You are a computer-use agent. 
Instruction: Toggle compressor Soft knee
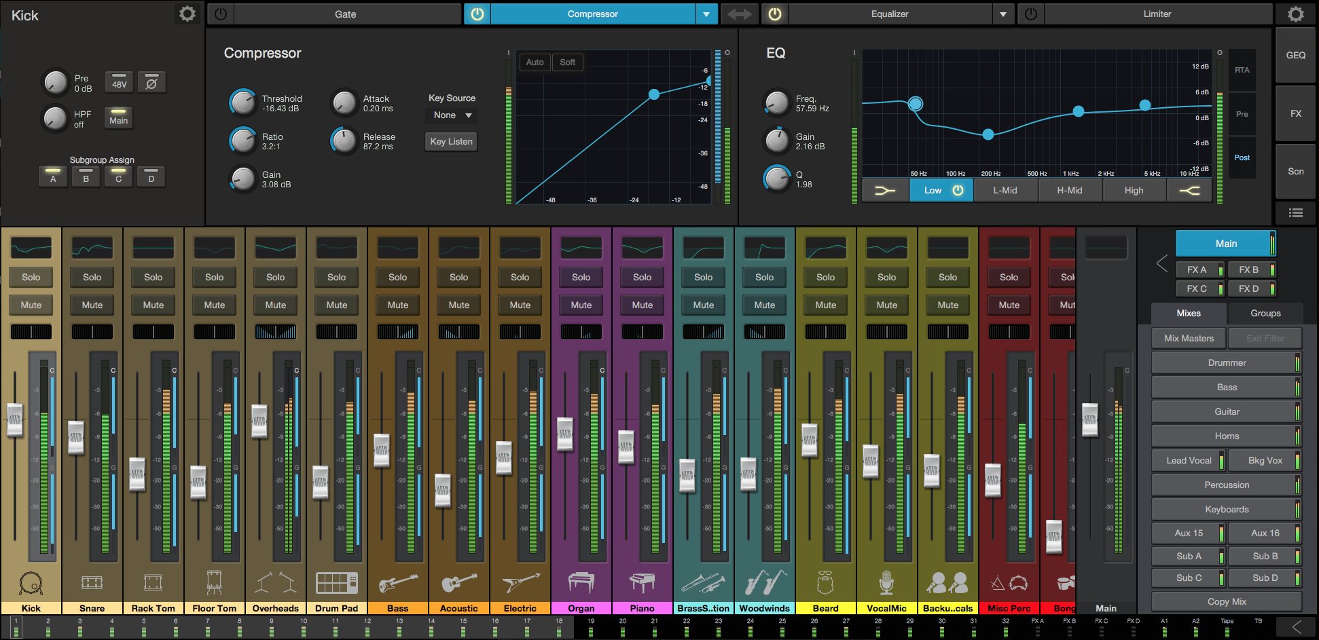tap(567, 62)
